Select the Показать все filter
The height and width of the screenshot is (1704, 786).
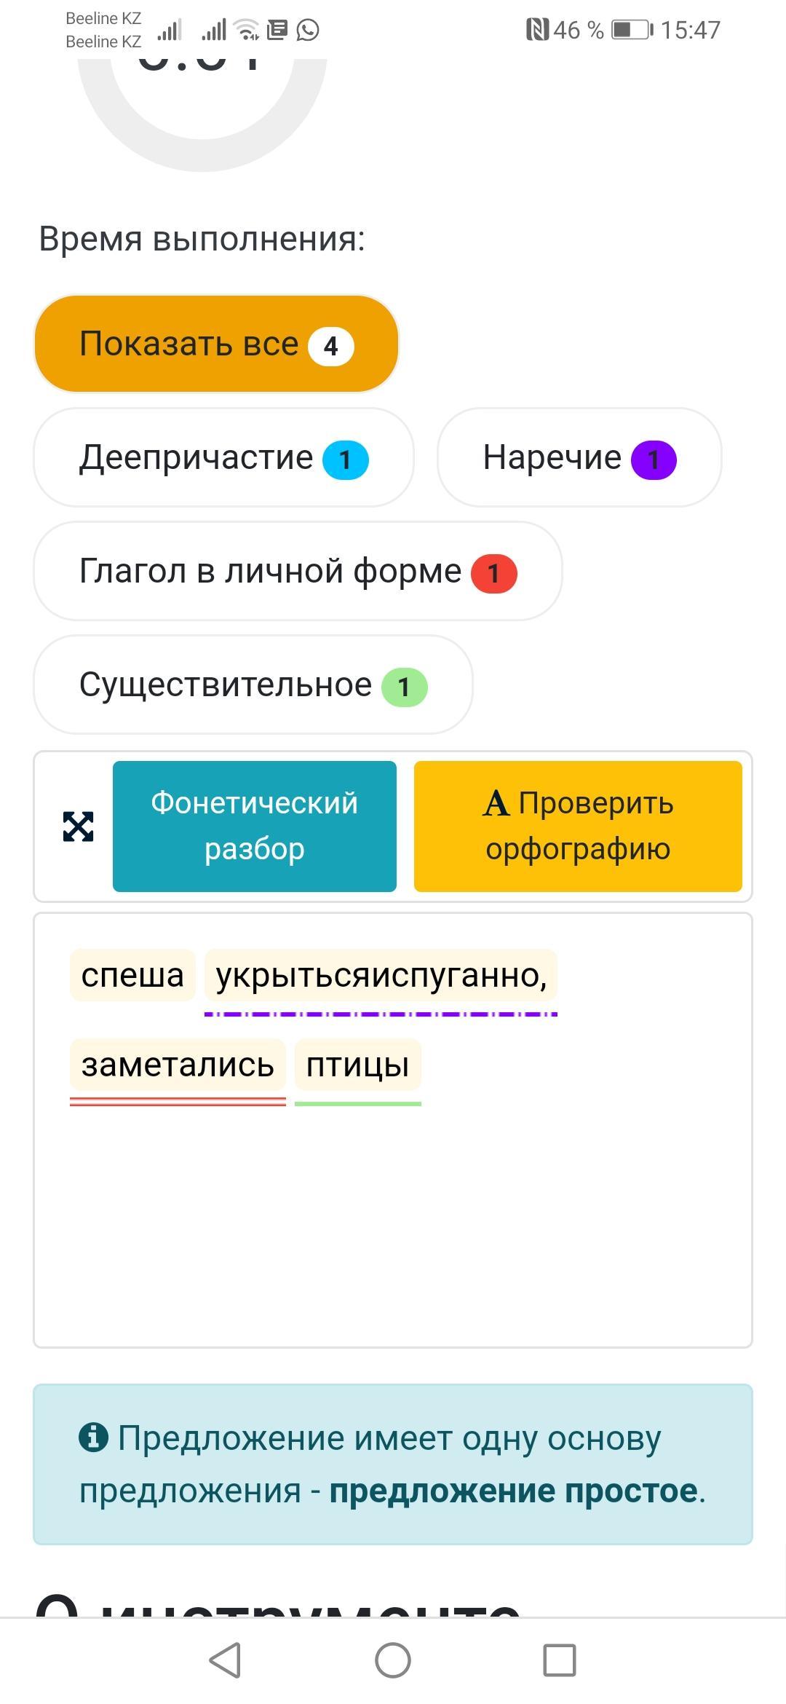click(x=216, y=344)
